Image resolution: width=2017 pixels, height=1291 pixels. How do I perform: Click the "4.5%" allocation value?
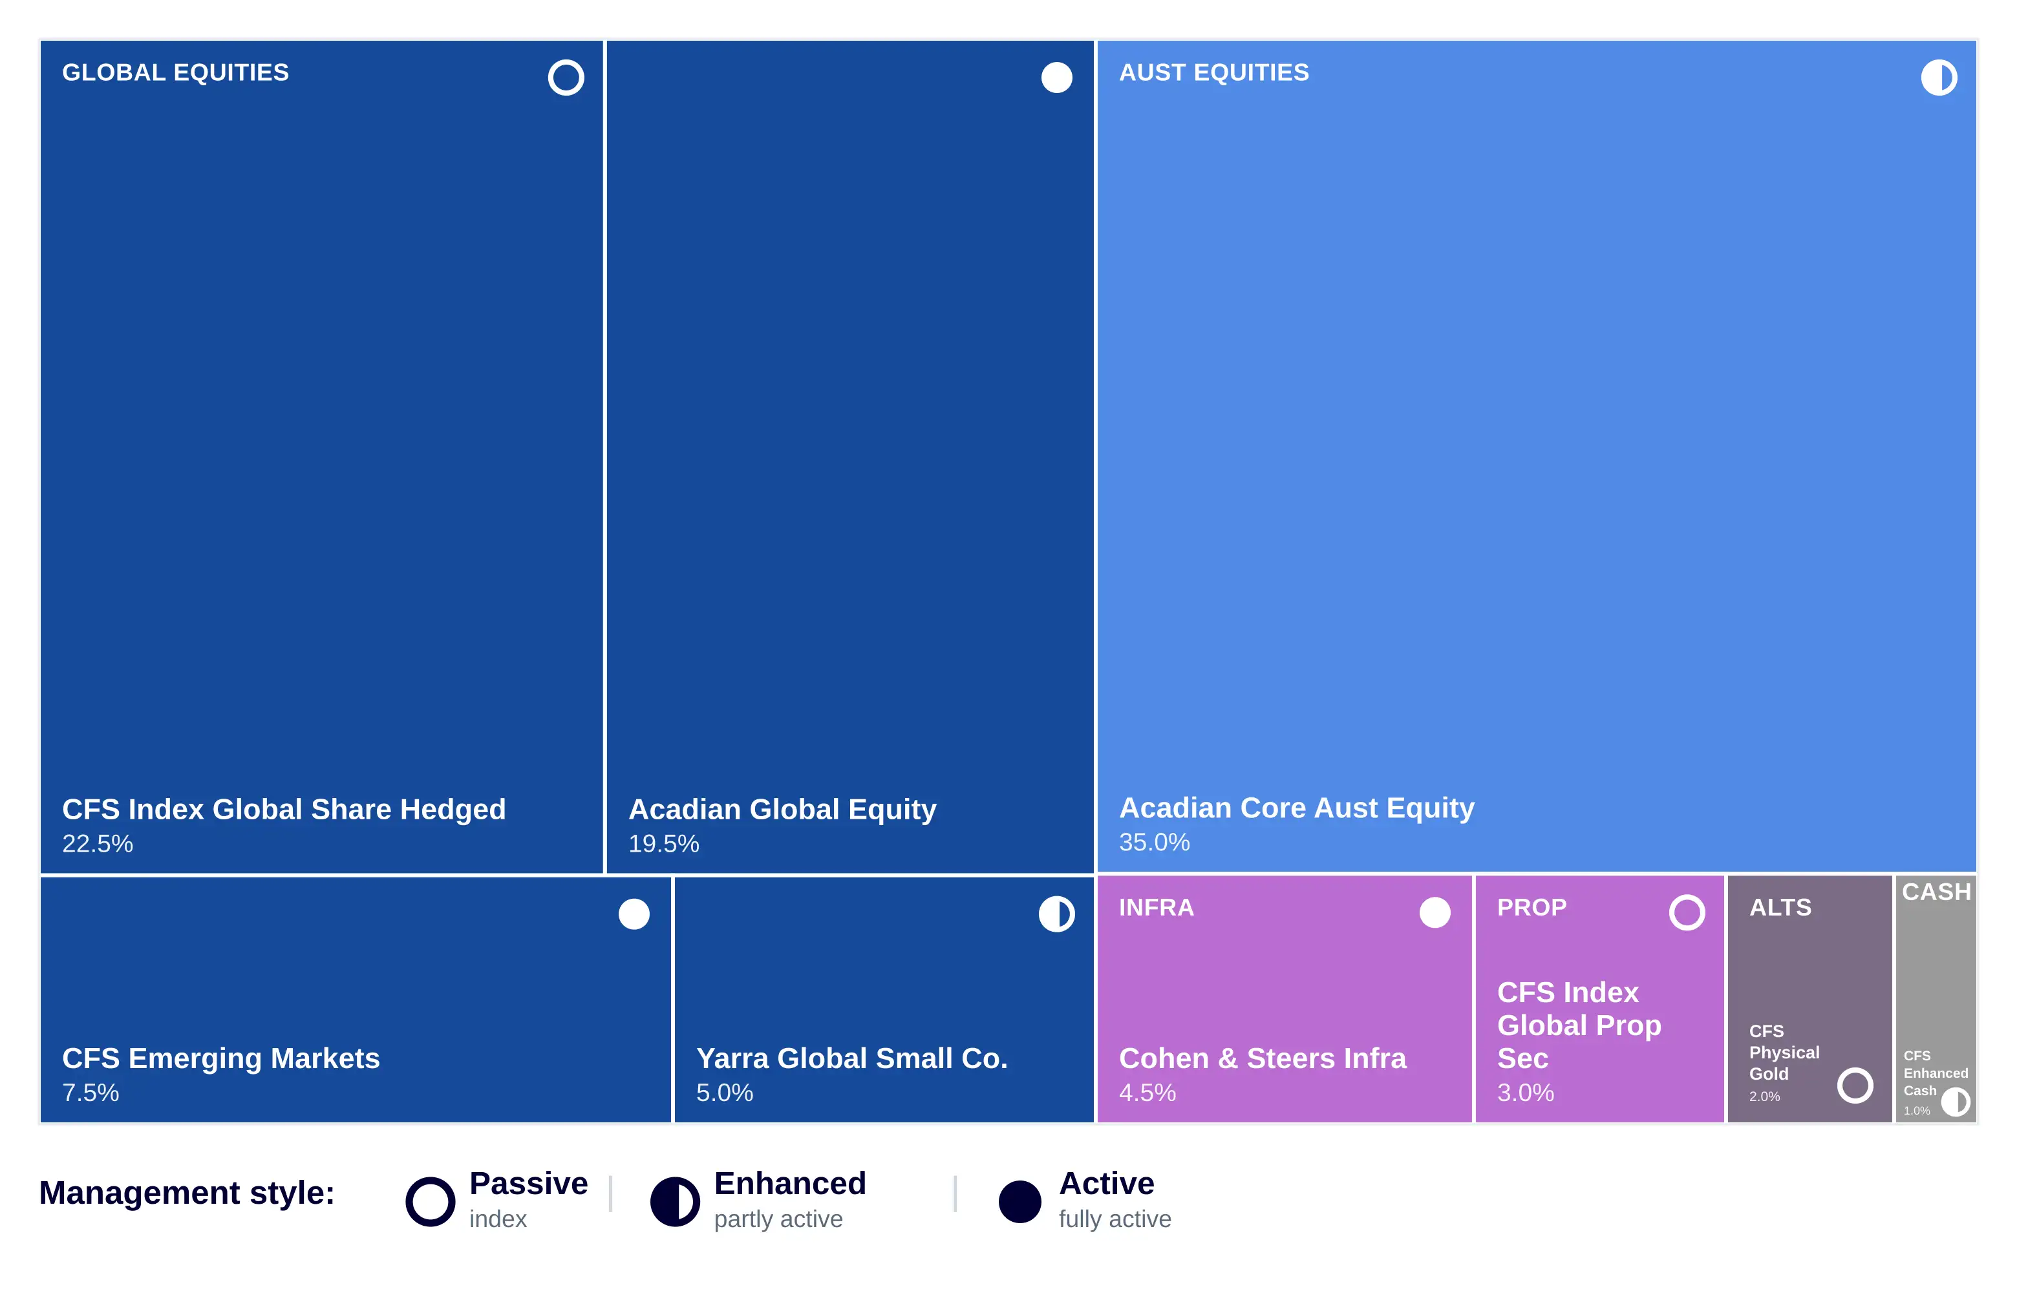pyautogui.click(x=1147, y=1093)
